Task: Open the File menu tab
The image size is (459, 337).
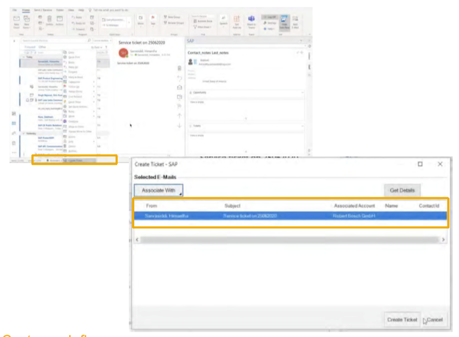Action: click(x=14, y=10)
